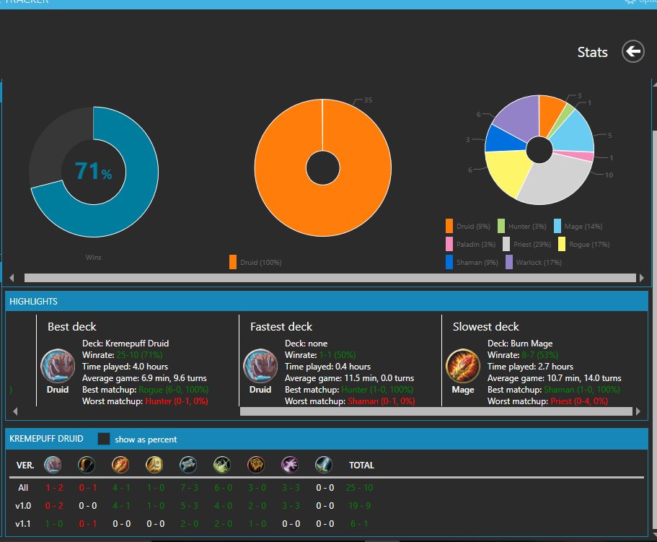This screenshot has height=542, width=657.
Task: Click the blue Shaman (9%) legend swatch
Action: tap(449, 262)
